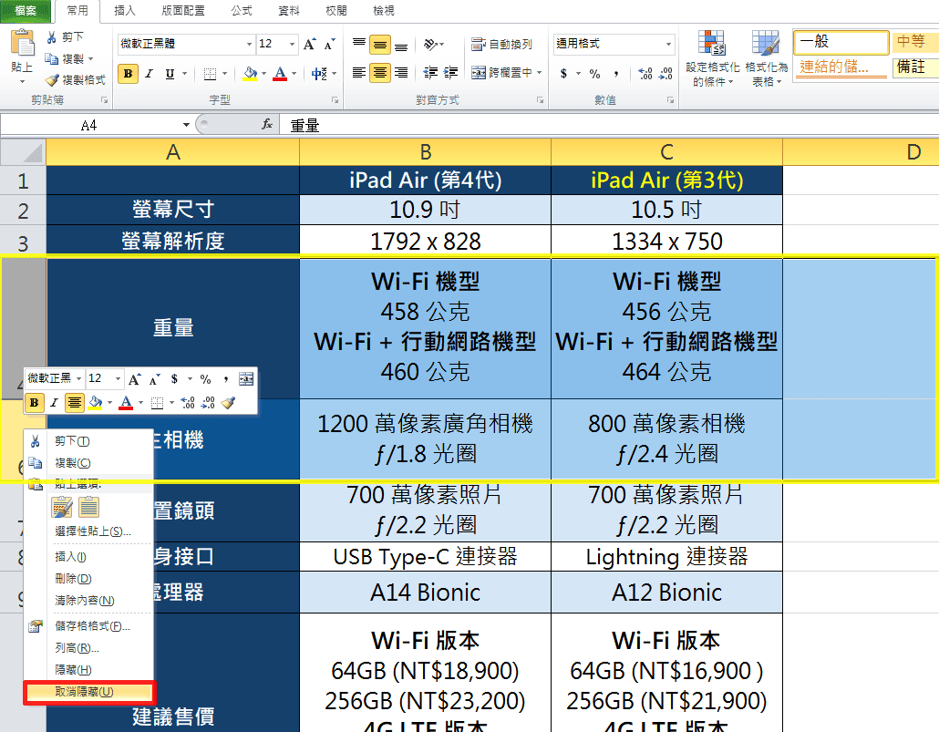The width and height of the screenshot is (939, 732).
Task: Open Conditional Formatting (設定格式化的條件)
Action: (712, 58)
